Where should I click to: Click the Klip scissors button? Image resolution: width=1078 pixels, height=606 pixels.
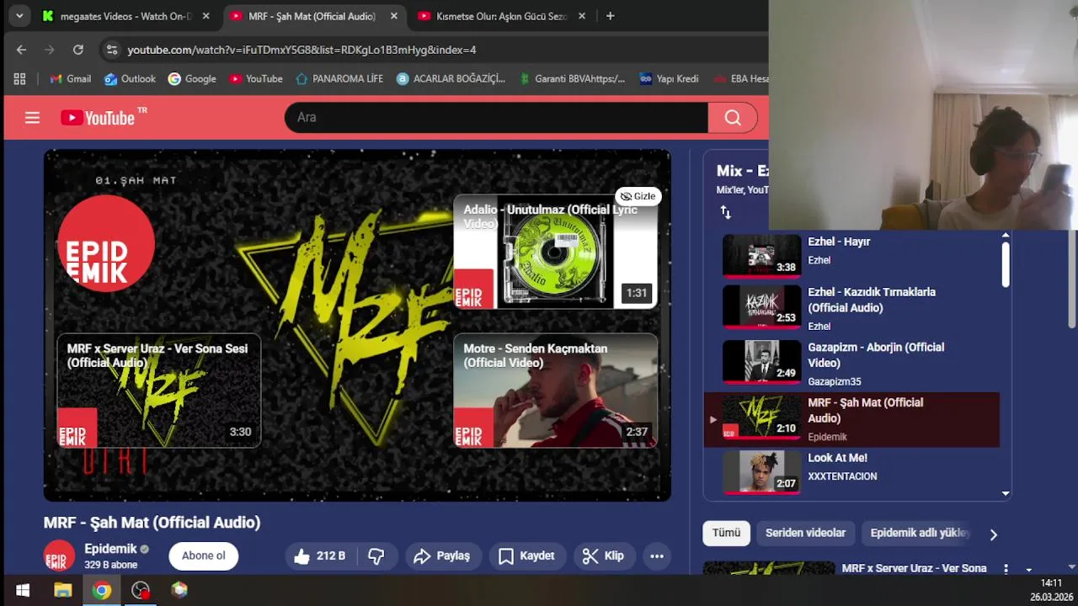(x=604, y=555)
